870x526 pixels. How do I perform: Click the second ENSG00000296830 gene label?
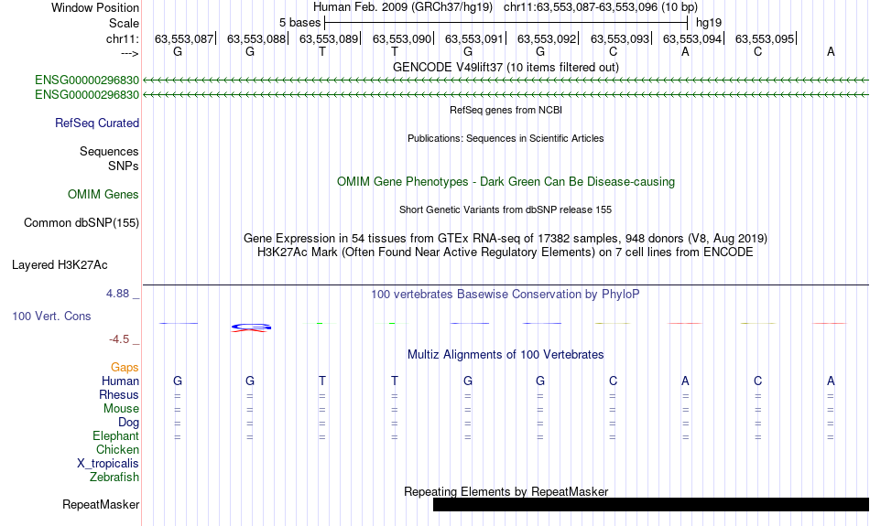click(87, 95)
